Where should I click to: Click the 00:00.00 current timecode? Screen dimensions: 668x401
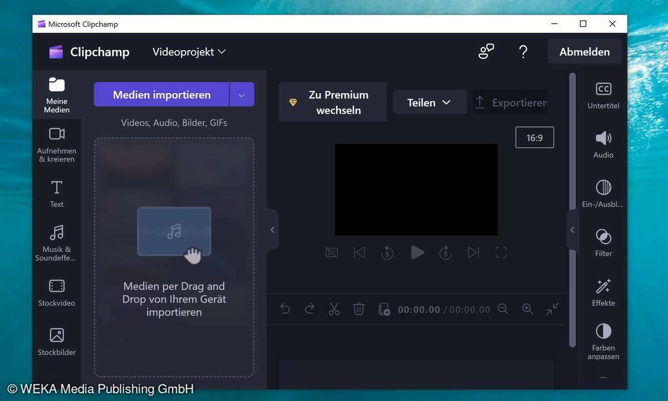pyautogui.click(x=419, y=310)
